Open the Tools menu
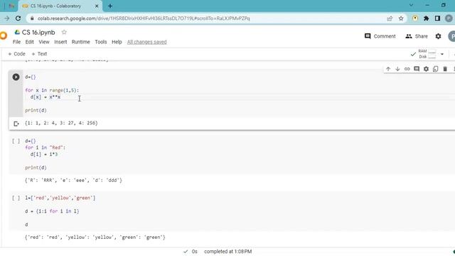The width and height of the screenshot is (455, 256). point(101,42)
